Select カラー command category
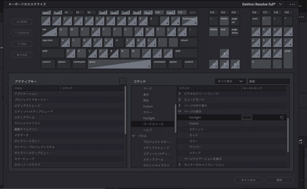Image resolution: width=307 pixels, height=189 pixels. 147,112
